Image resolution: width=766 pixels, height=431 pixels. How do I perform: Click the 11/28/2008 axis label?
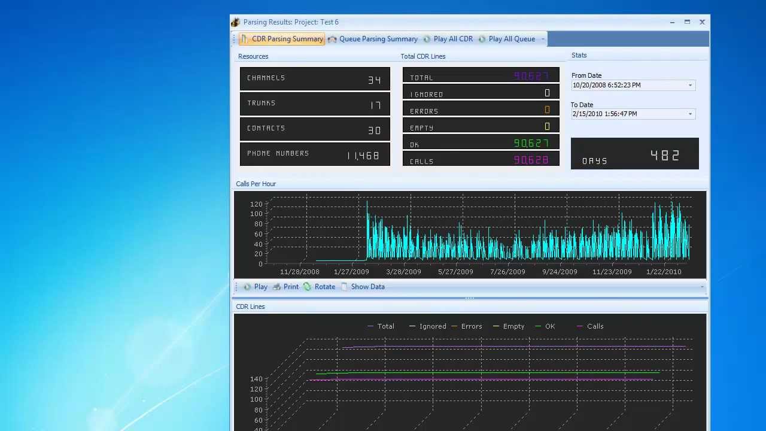[300, 272]
